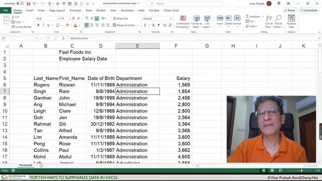Click the Analyze Data icon
This screenshot has width=322, height=181.
(x=291, y=21)
